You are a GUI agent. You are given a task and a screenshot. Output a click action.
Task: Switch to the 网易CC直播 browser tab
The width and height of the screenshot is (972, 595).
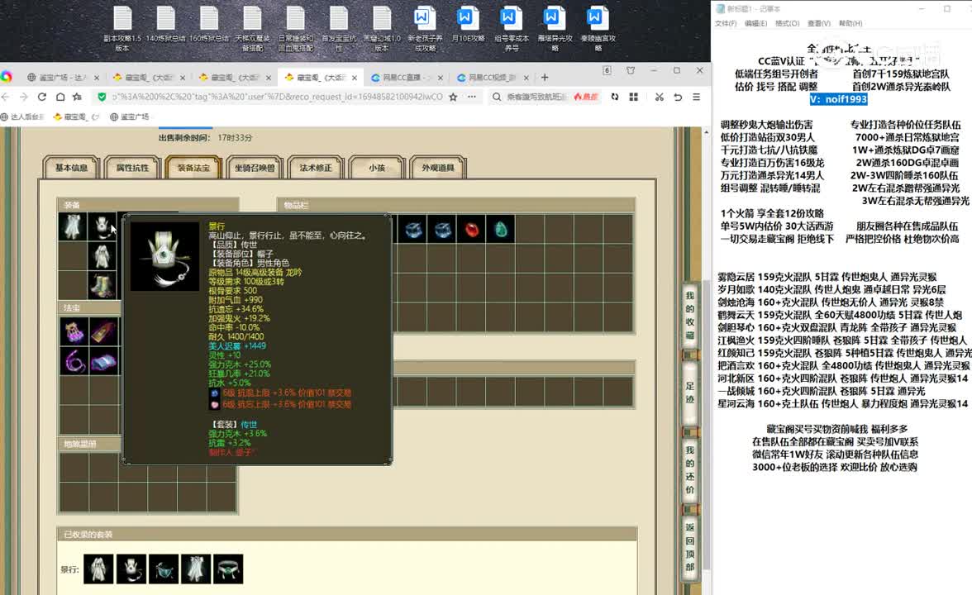[x=406, y=78]
